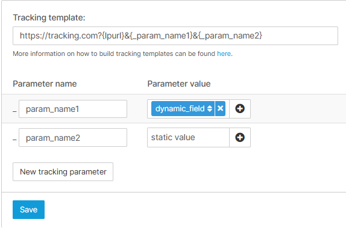The image size is (346, 228).
Task: Save the tracking template settings
Action: coord(28,209)
